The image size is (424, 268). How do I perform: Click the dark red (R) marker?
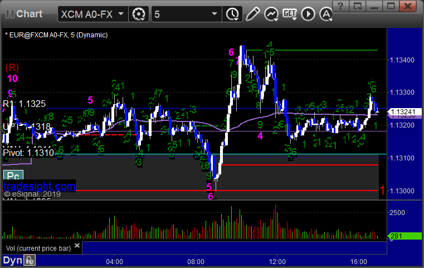(12, 67)
